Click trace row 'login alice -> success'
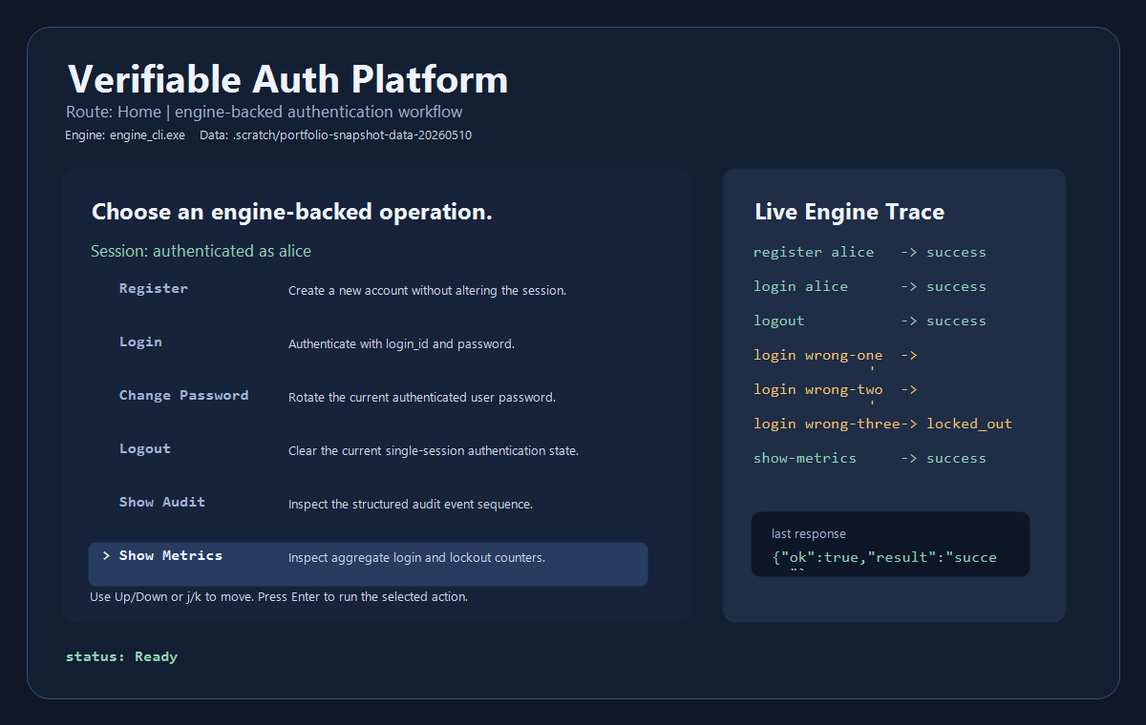The image size is (1146, 725). (869, 286)
